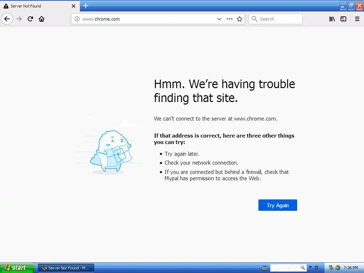The image size is (364, 273).
Task: Click the magnifier icon in the Search box
Action: 255,19
